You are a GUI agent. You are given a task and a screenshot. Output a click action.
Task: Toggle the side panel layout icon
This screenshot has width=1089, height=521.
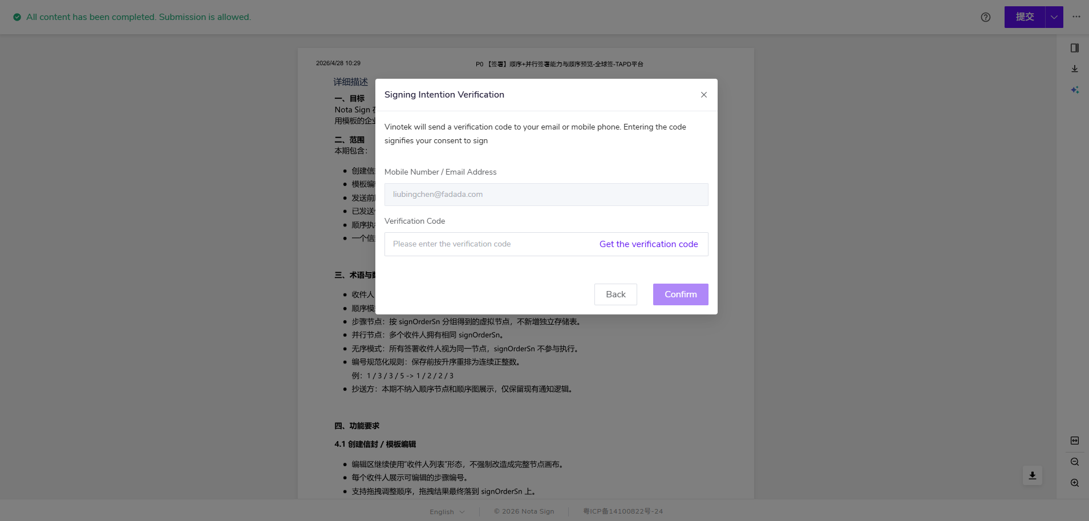point(1074,48)
